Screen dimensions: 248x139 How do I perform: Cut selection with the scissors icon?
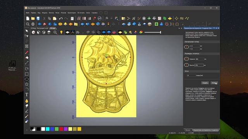[44, 19]
